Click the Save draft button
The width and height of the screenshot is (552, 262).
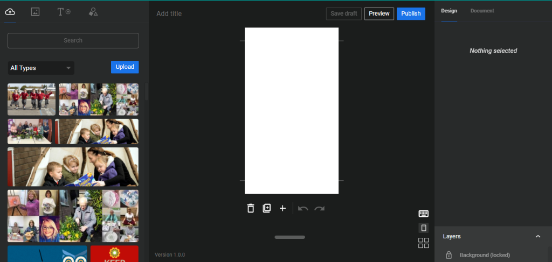(344, 13)
